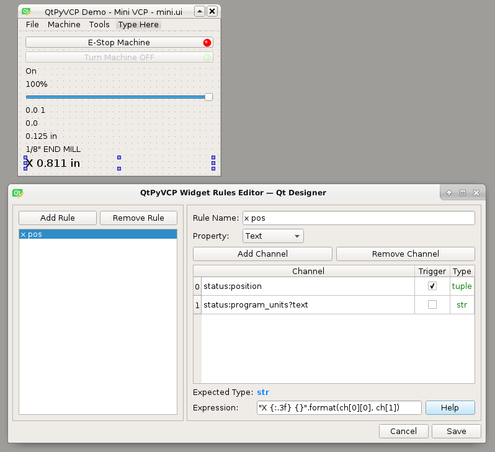Select row header 1 in channel table
The image size is (495, 452).
[197, 305]
